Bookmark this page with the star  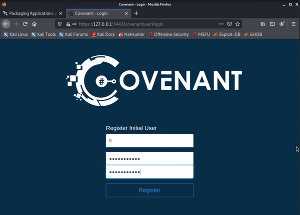tap(237, 24)
